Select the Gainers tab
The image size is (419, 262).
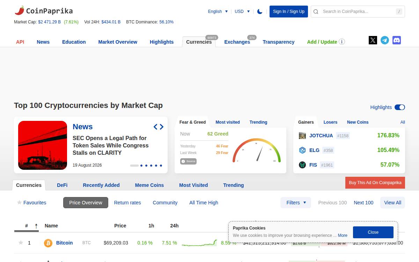306,122
